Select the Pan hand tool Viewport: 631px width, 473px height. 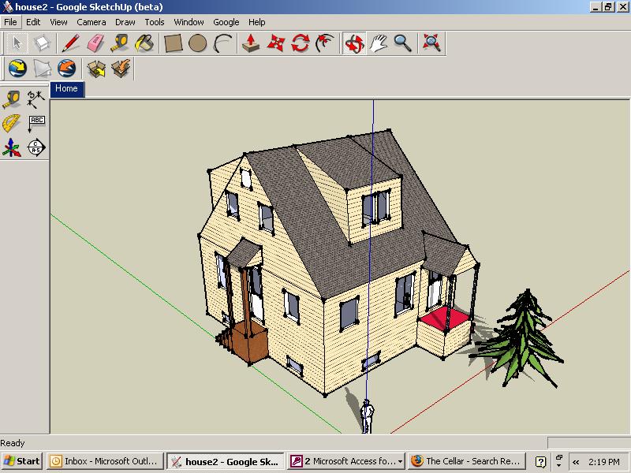[379, 43]
